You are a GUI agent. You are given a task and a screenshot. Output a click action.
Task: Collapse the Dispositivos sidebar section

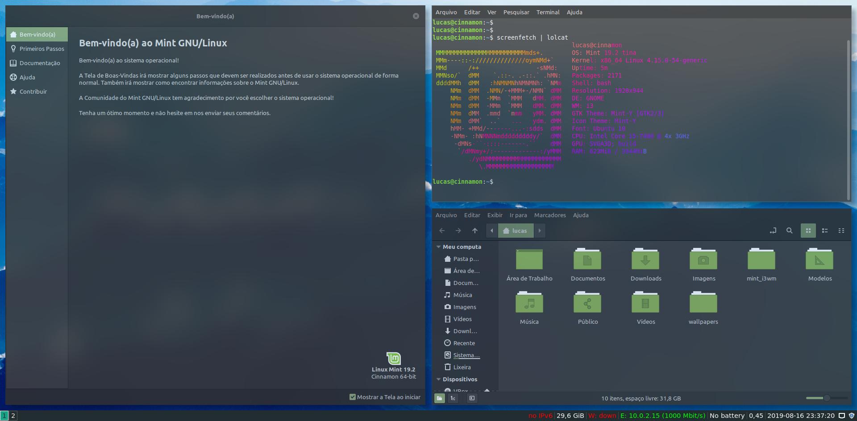click(x=439, y=379)
